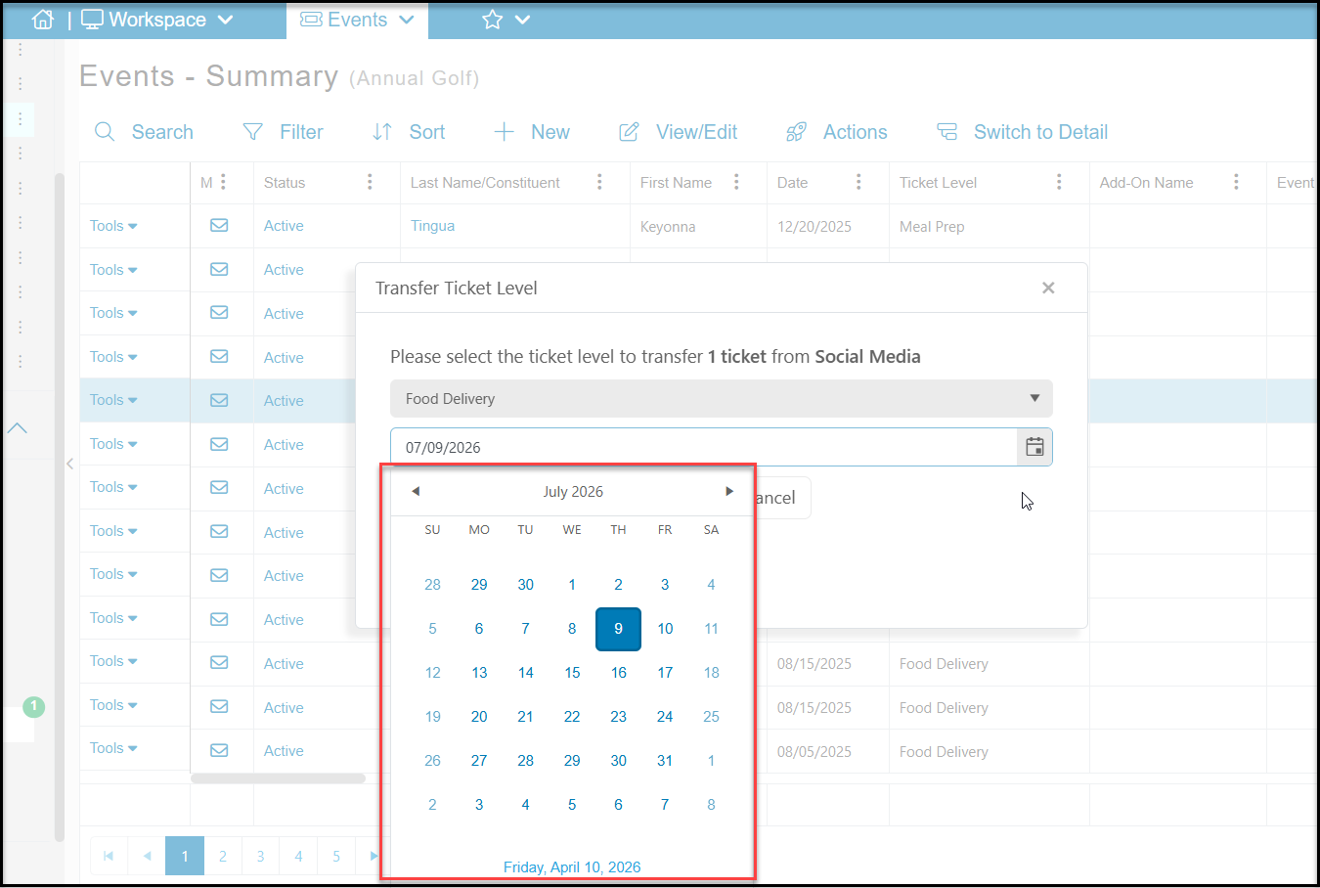Screen dimensions: 1320x888
Task: Go to previous month in calendar
Action: [x=416, y=491]
